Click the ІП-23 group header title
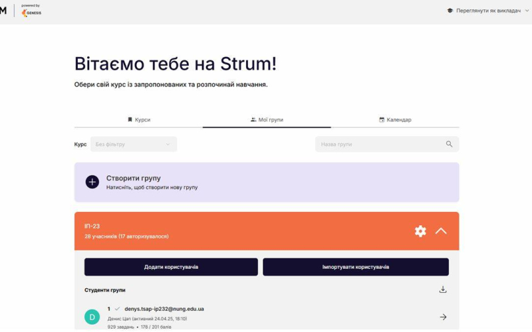Image resolution: width=532 pixels, height=332 pixels. pos(92,226)
